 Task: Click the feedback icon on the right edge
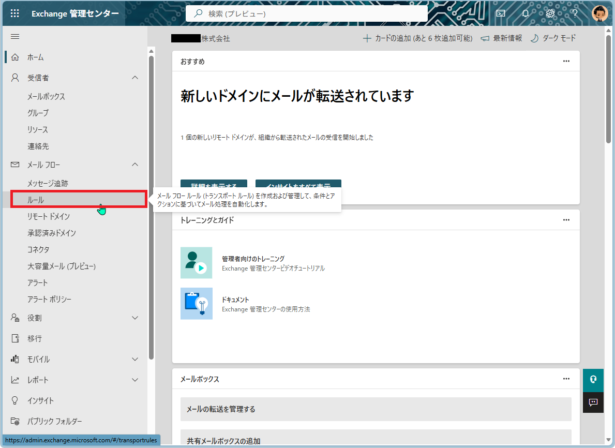[593, 402]
